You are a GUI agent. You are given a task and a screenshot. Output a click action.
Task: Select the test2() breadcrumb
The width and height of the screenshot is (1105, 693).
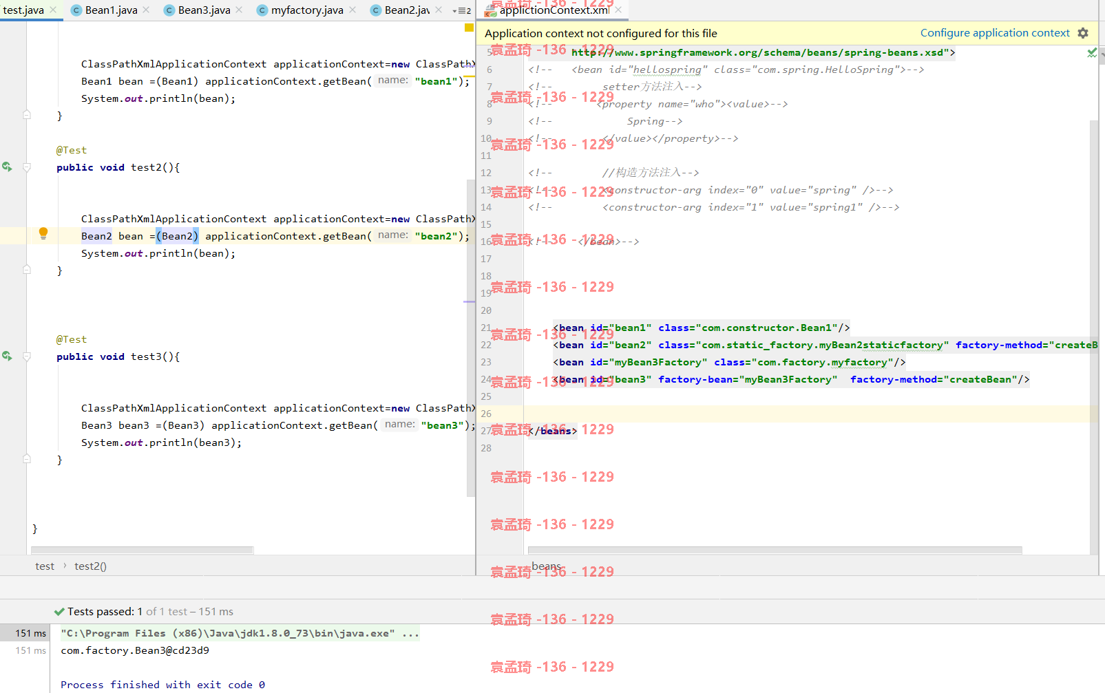[x=90, y=566]
